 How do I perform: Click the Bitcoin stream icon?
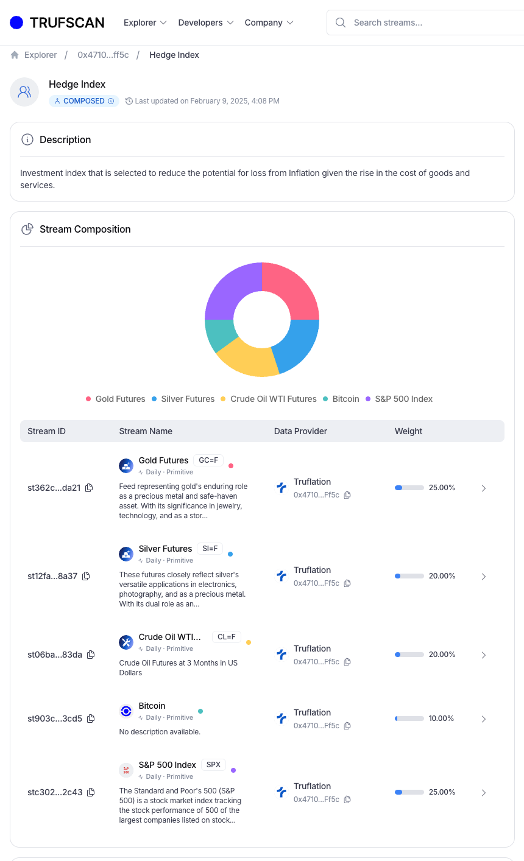point(126,711)
